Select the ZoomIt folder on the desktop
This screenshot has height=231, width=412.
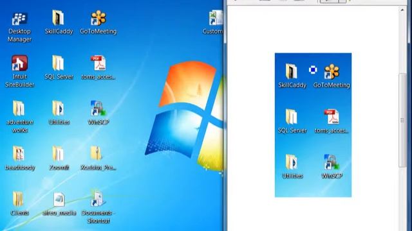tap(59, 158)
